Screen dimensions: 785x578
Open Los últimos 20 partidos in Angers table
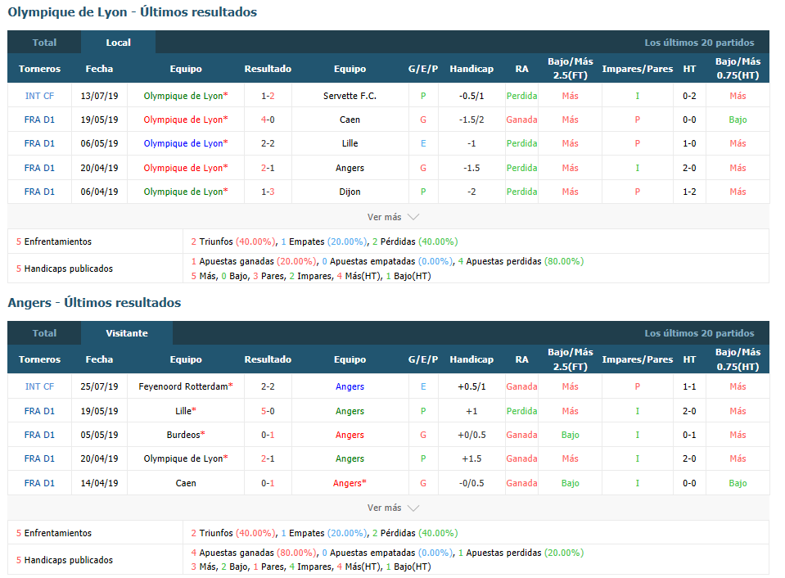pos(699,333)
